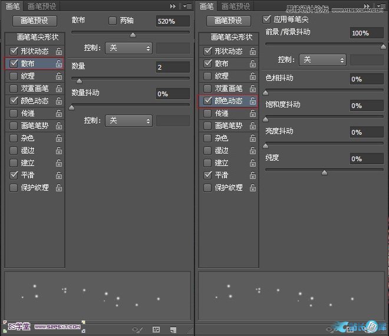Open preset manager icon at left panel bottom
This screenshot has width=389, height=336.
coord(156,329)
